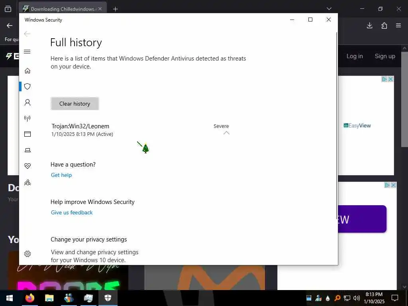Viewport: 408px width, 306px height.
Task: Click Log in on the website
Action: 355,56
